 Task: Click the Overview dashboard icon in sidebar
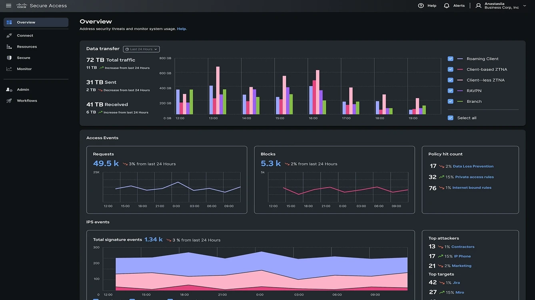(x=9, y=22)
